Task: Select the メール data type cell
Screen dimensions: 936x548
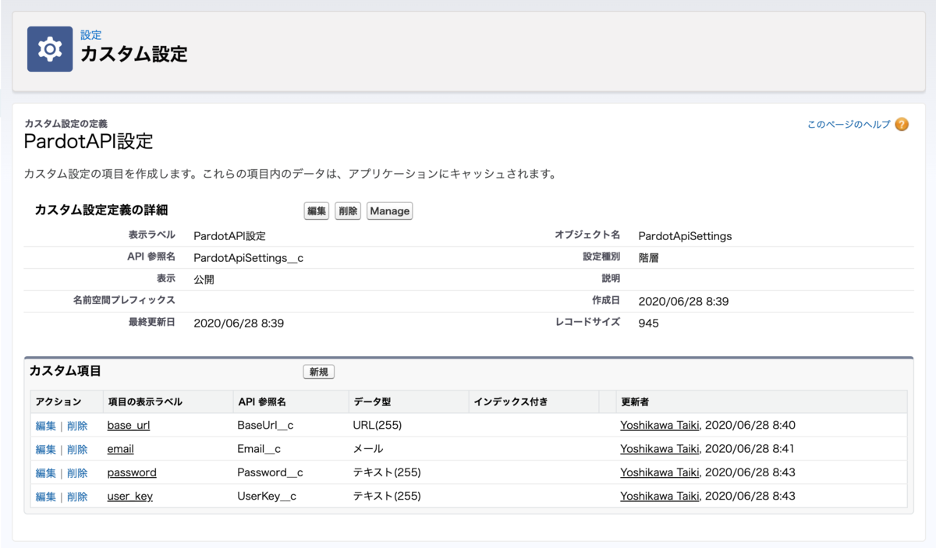Action: click(368, 449)
